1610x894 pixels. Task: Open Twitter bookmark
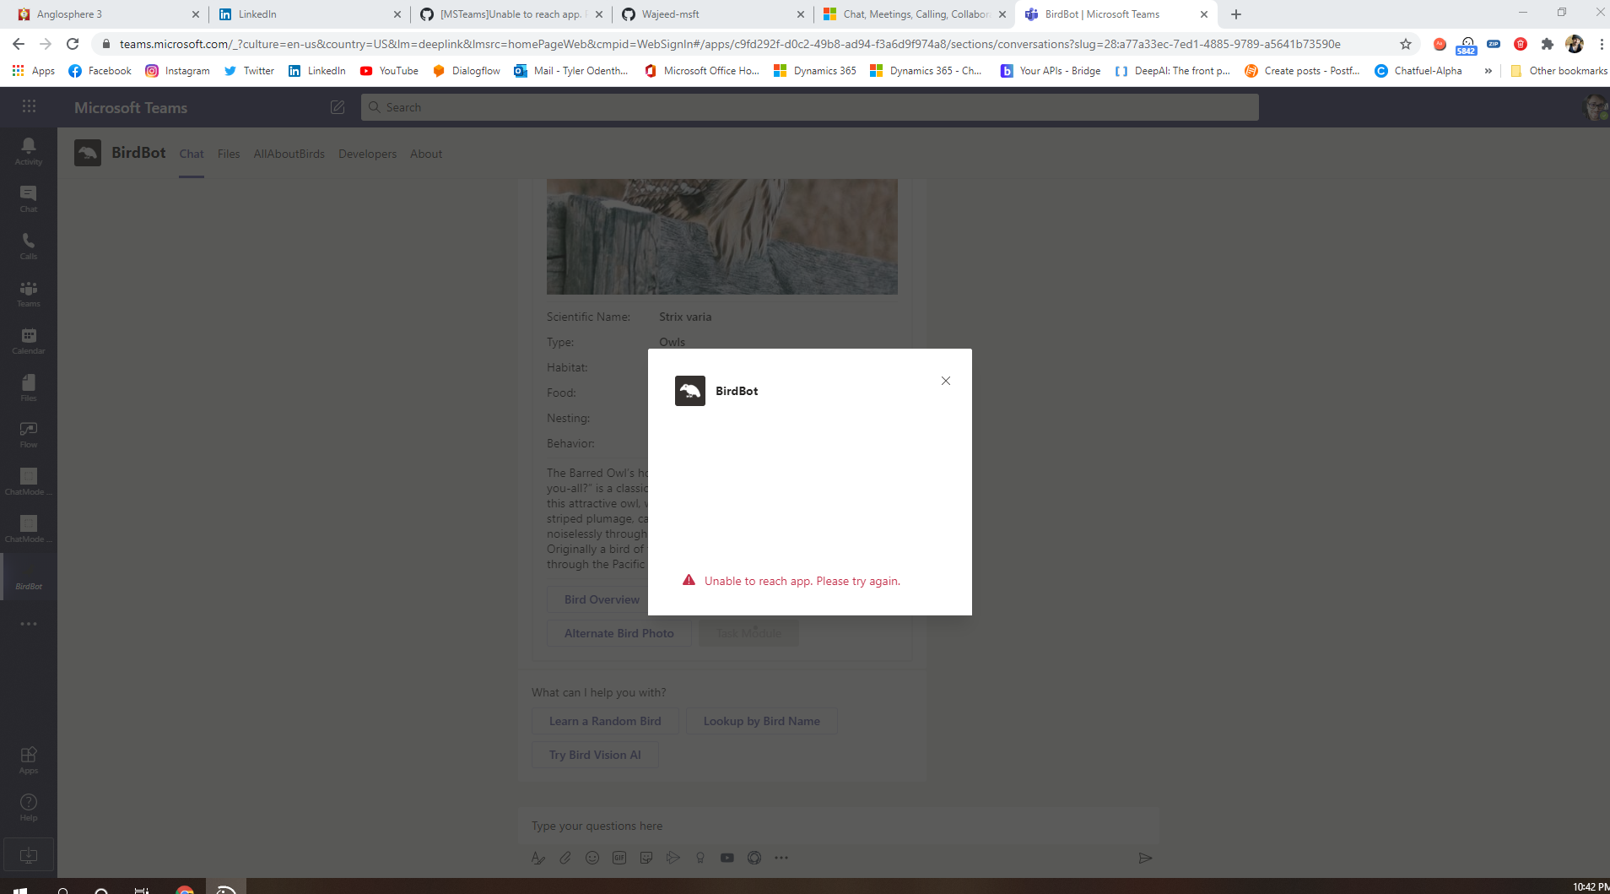pyautogui.click(x=249, y=71)
